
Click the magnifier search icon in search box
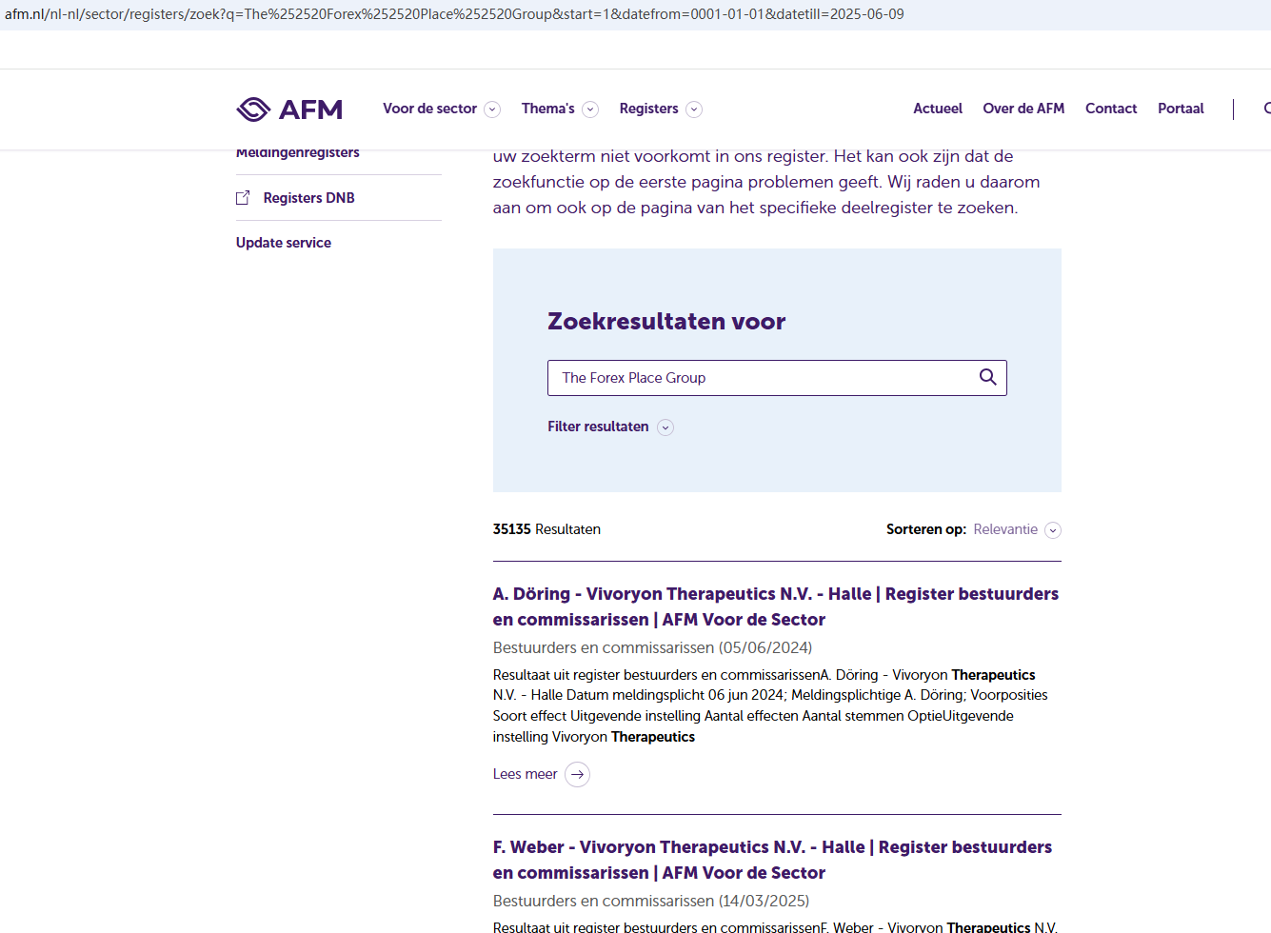point(988,377)
